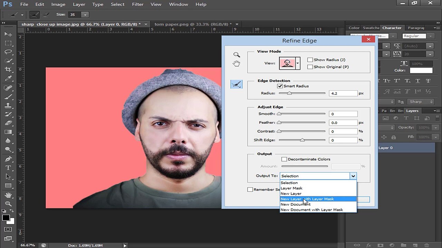Adjust the Shift Edge slider handle
Image resolution: width=442 pixels, height=248 pixels.
tap(302, 140)
